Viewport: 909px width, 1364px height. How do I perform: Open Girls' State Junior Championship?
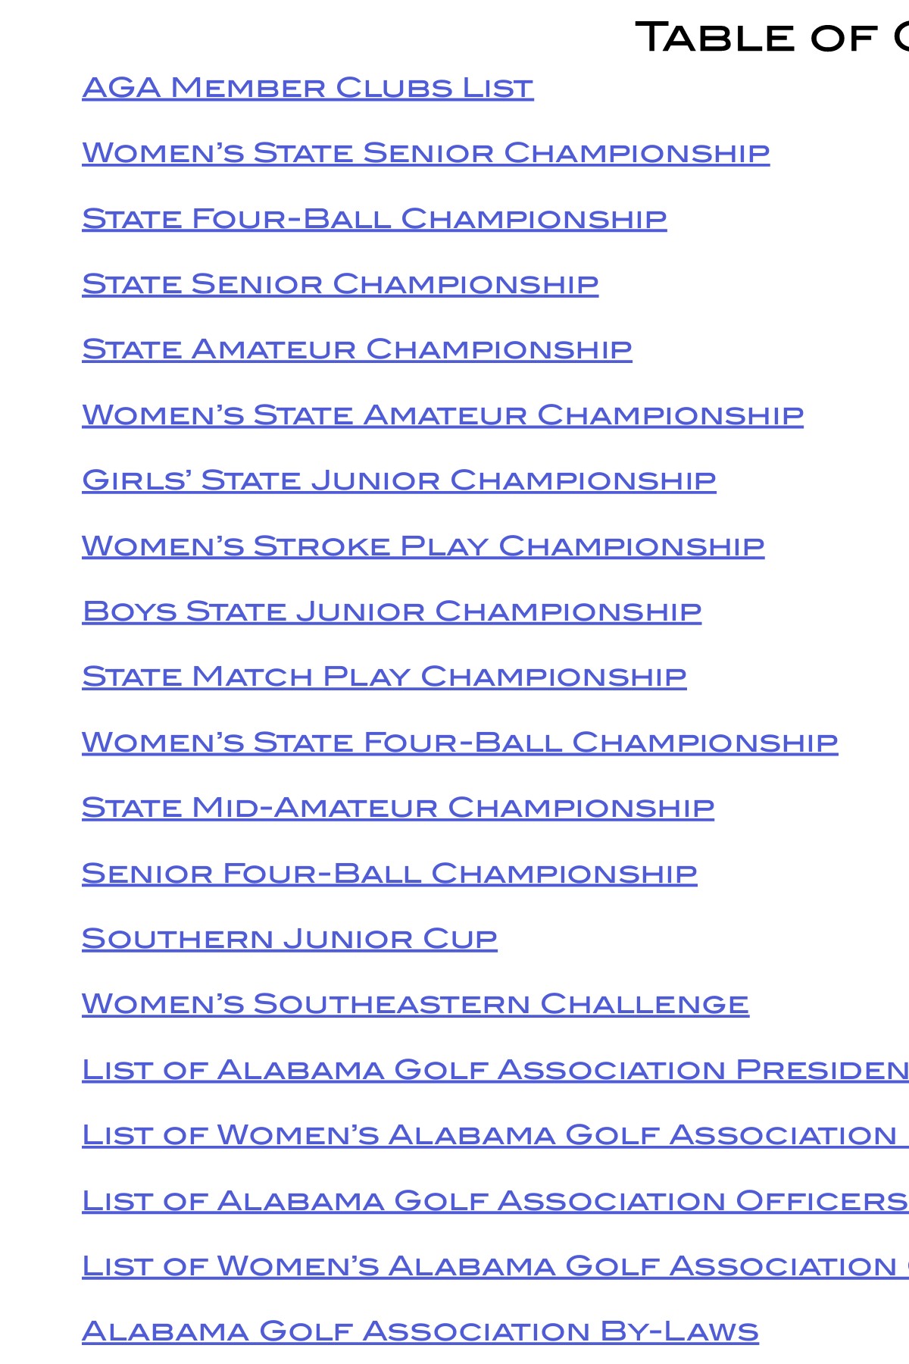[398, 480]
